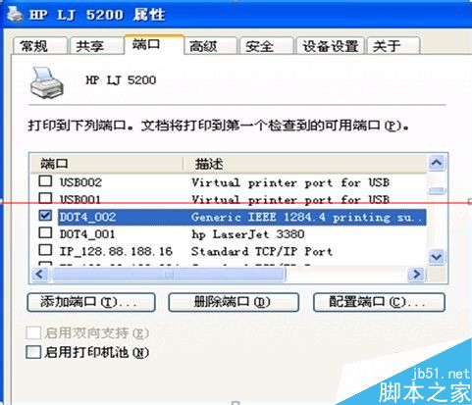This screenshot has width=472, height=405.
Task: Click the 添加端口 button
Action: click(x=91, y=302)
